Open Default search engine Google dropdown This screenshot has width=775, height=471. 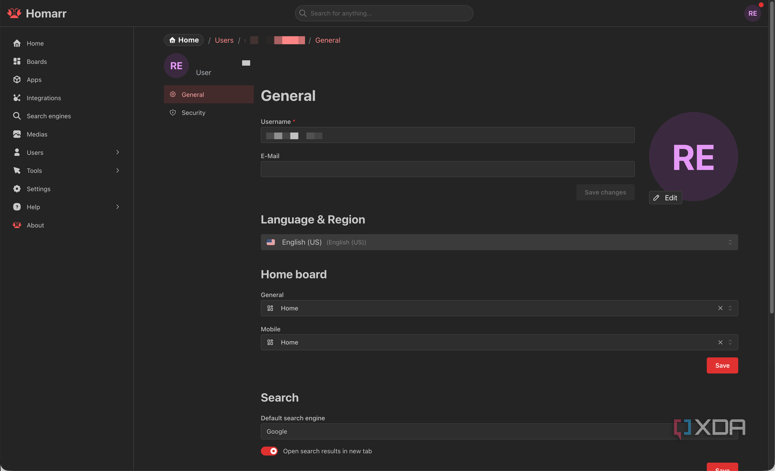click(499, 432)
